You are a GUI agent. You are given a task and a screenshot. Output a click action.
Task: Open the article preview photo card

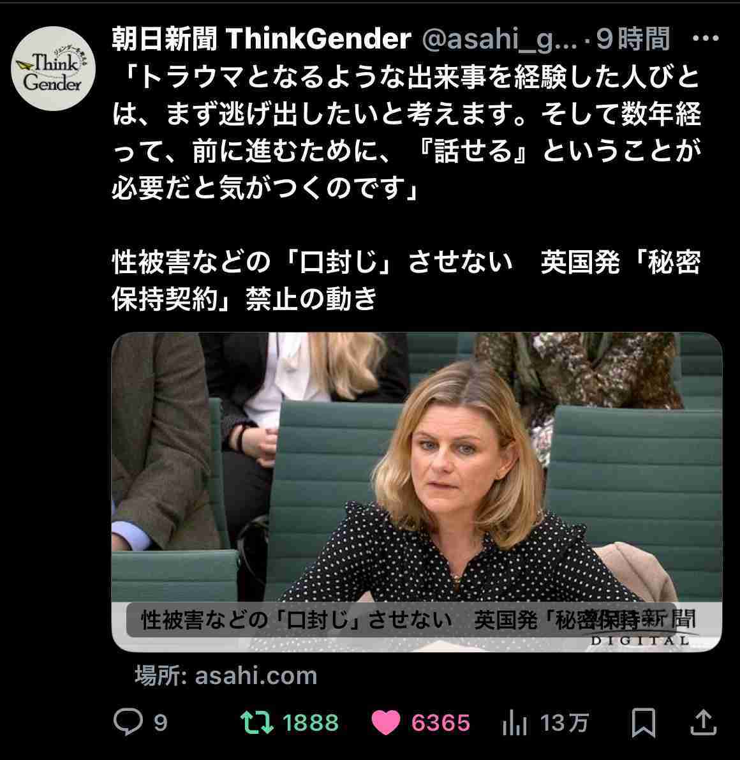417,492
